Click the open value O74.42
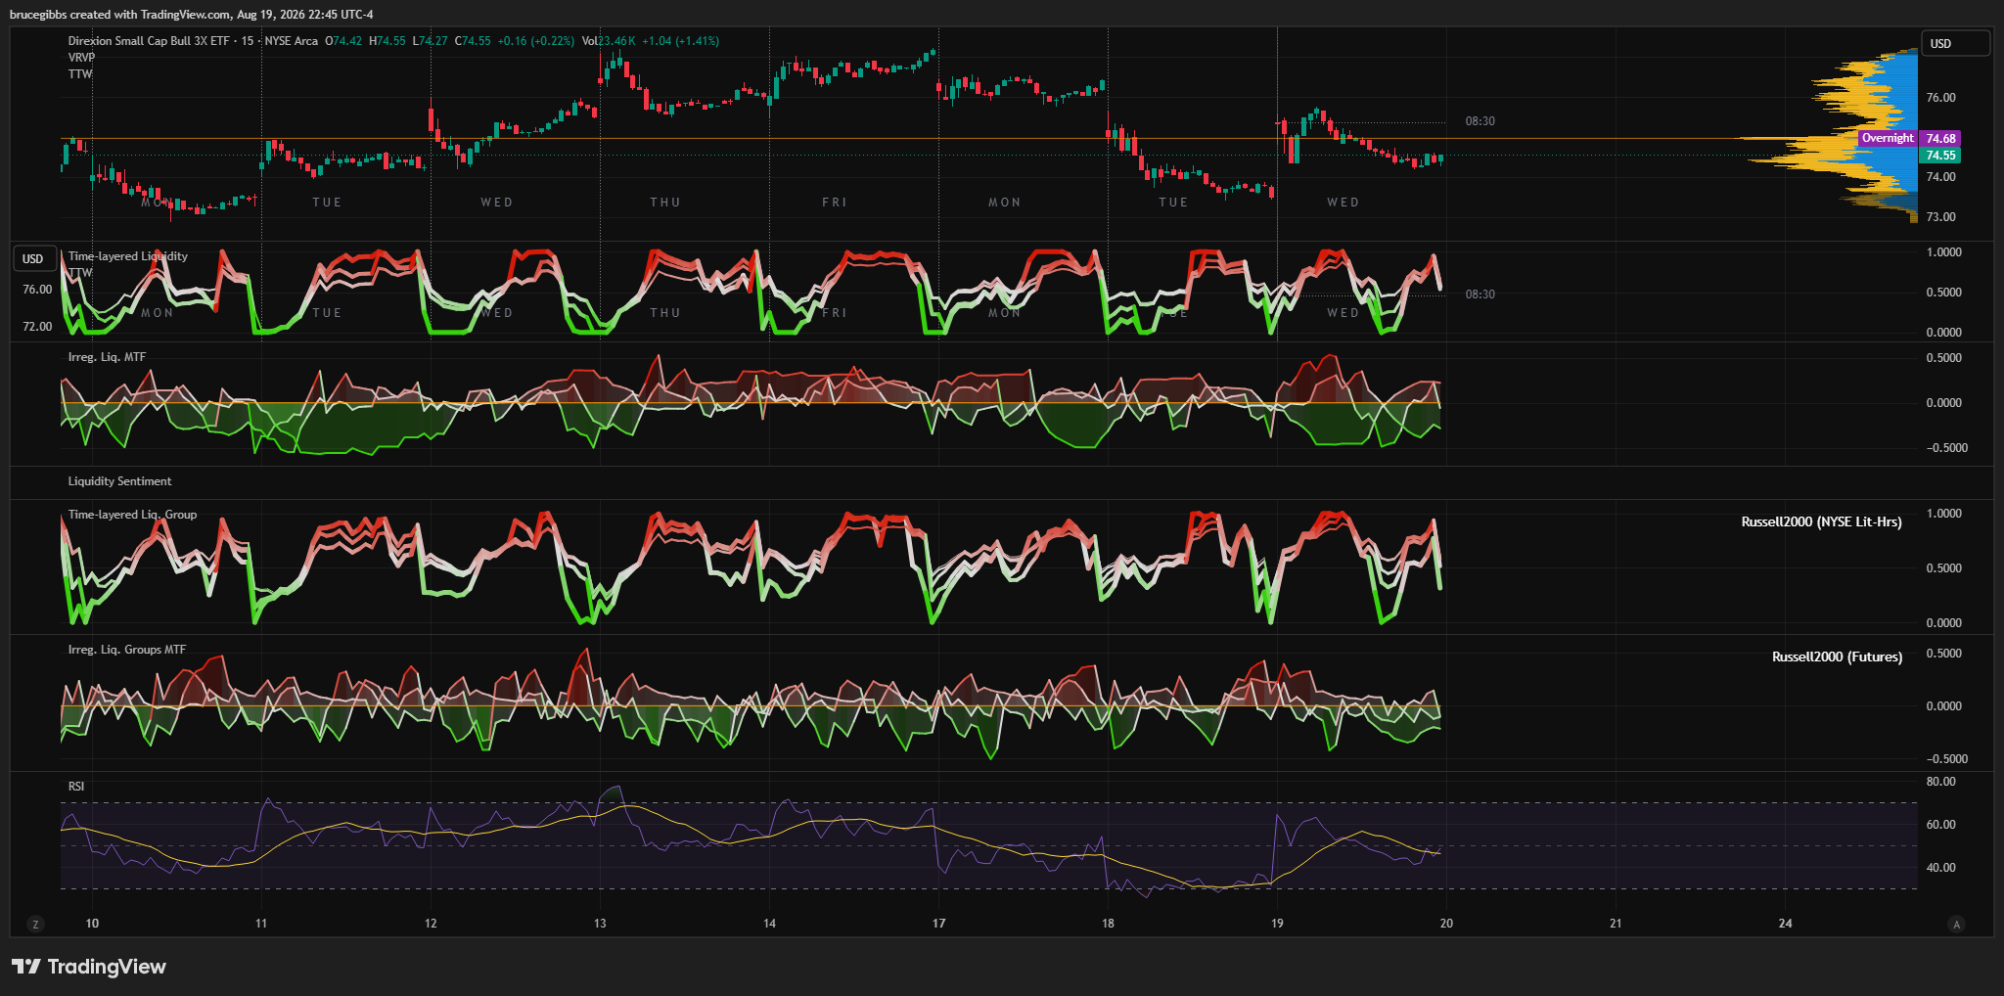Image resolution: width=2004 pixels, height=996 pixels. tap(343, 41)
